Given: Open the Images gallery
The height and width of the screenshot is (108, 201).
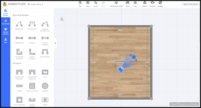Looking at the screenshot, I should coord(160,4).
